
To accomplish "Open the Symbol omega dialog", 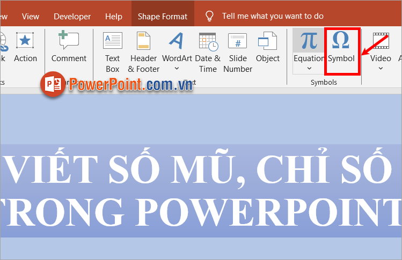I will [x=341, y=48].
